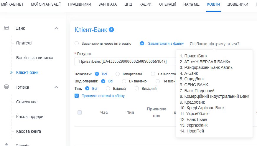Go to Касова книга in sidebar
Viewport: 257px width, 146px height.
29,131
